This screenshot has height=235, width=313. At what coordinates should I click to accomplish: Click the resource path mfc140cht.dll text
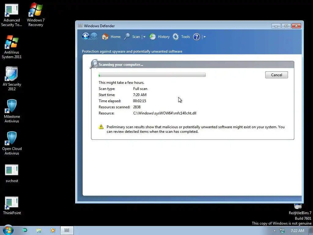point(165,113)
